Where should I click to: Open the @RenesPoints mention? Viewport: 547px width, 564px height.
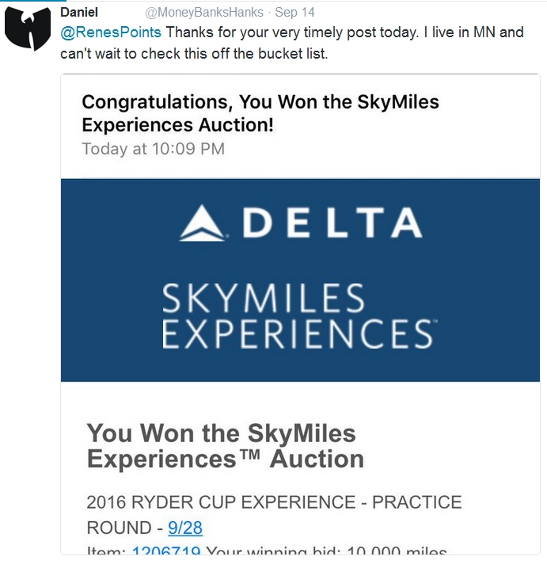pos(111,33)
